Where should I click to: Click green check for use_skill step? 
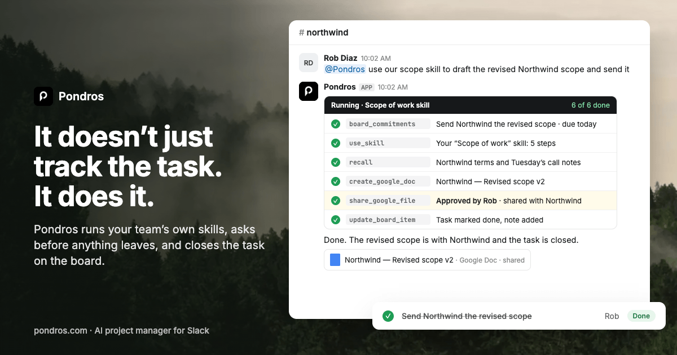(x=336, y=143)
